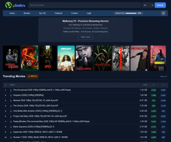Screen dimensions: 171x142
Task: Open the Login menu item
Action: pos(89,13)
